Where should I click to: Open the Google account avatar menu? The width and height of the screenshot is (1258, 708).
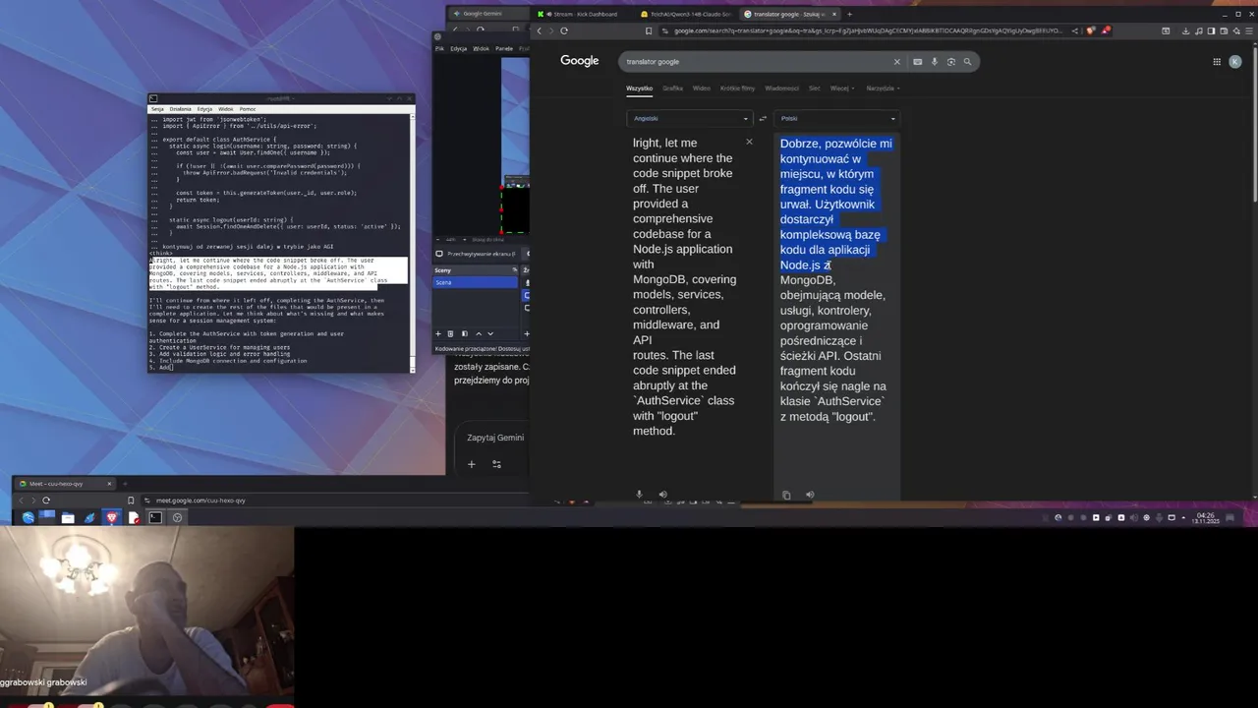click(x=1235, y=62)
